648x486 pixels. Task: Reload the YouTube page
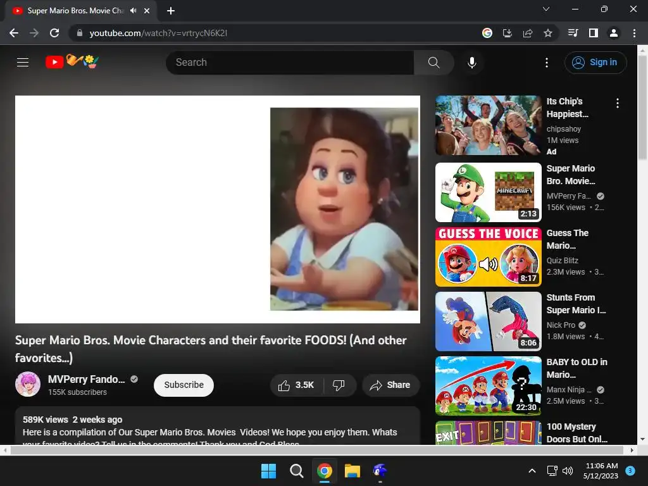[54, 33]
